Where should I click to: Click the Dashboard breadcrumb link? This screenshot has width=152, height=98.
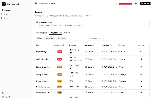click(43, 4)
